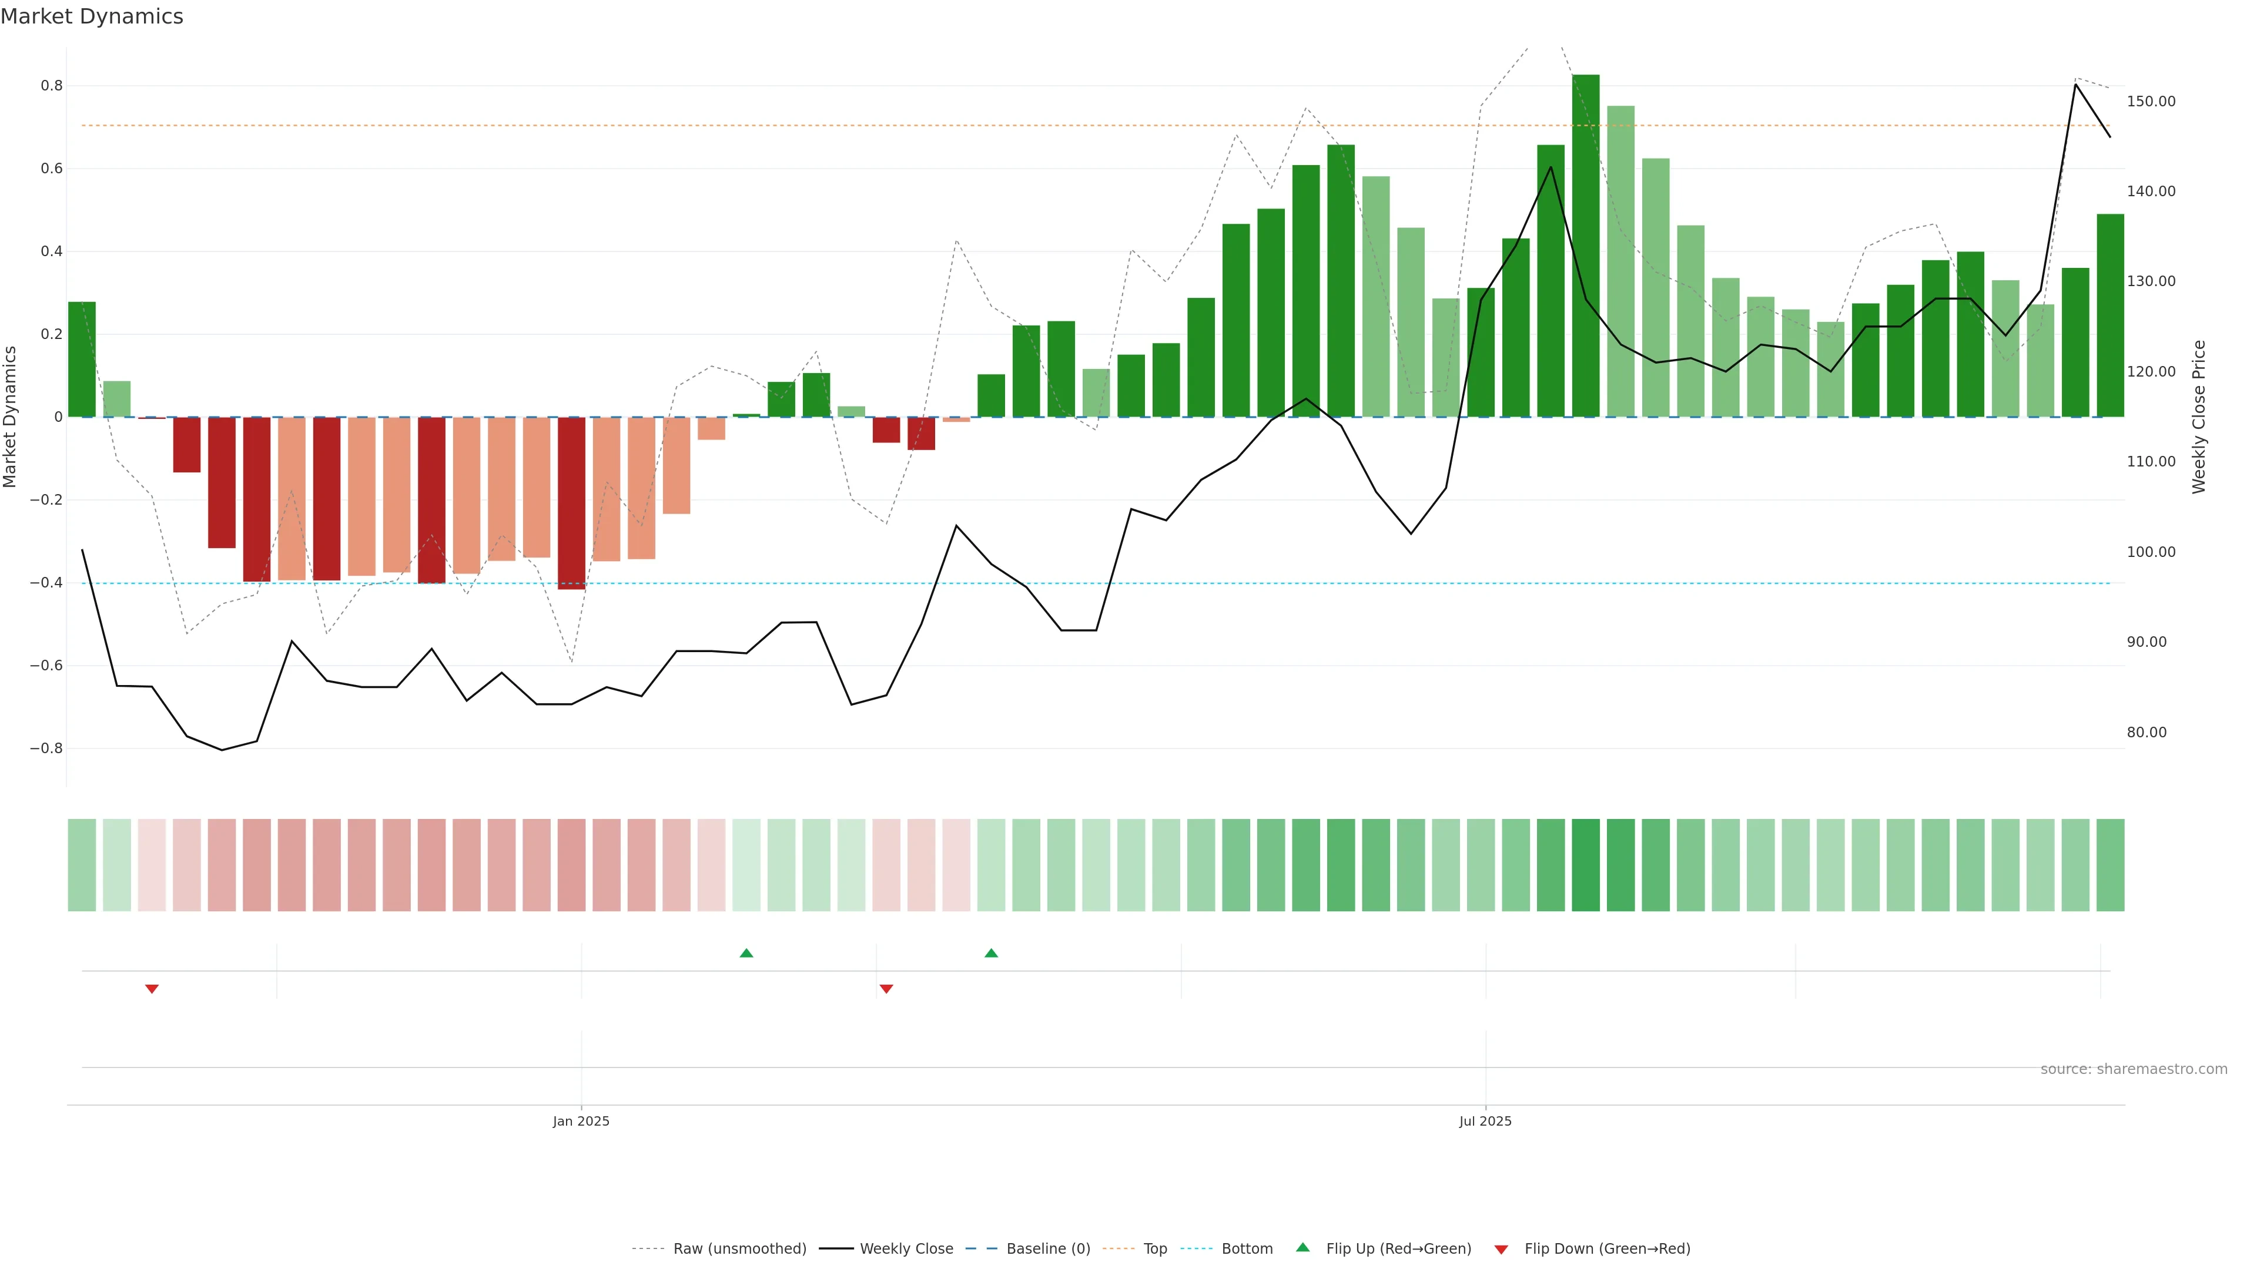Viewport: 2257px width, 1269px height.
Task: Click the Flip Down legend triangle icon
Action: (x=1501, y=1249)
